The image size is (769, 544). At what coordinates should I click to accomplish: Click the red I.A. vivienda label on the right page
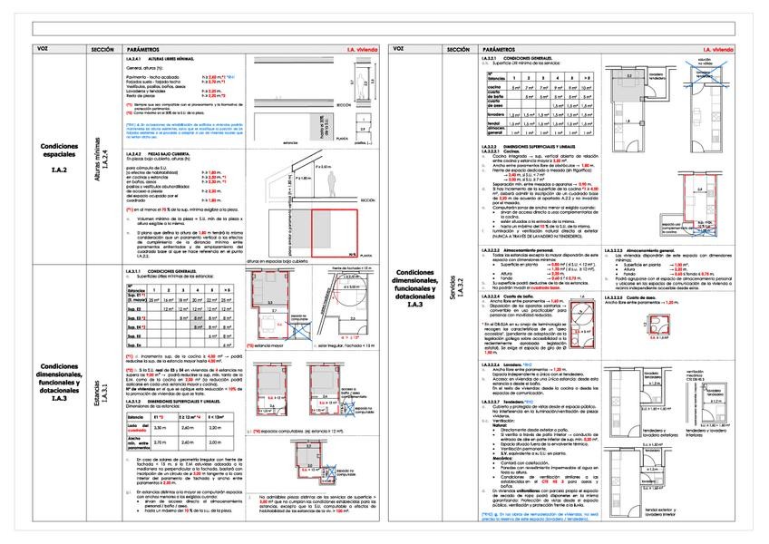tap(718, 50)
